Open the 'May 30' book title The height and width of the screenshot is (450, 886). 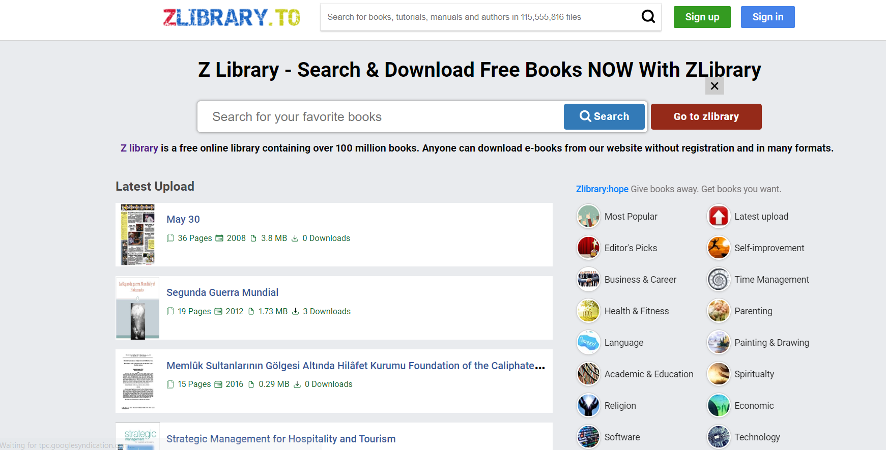183,219
